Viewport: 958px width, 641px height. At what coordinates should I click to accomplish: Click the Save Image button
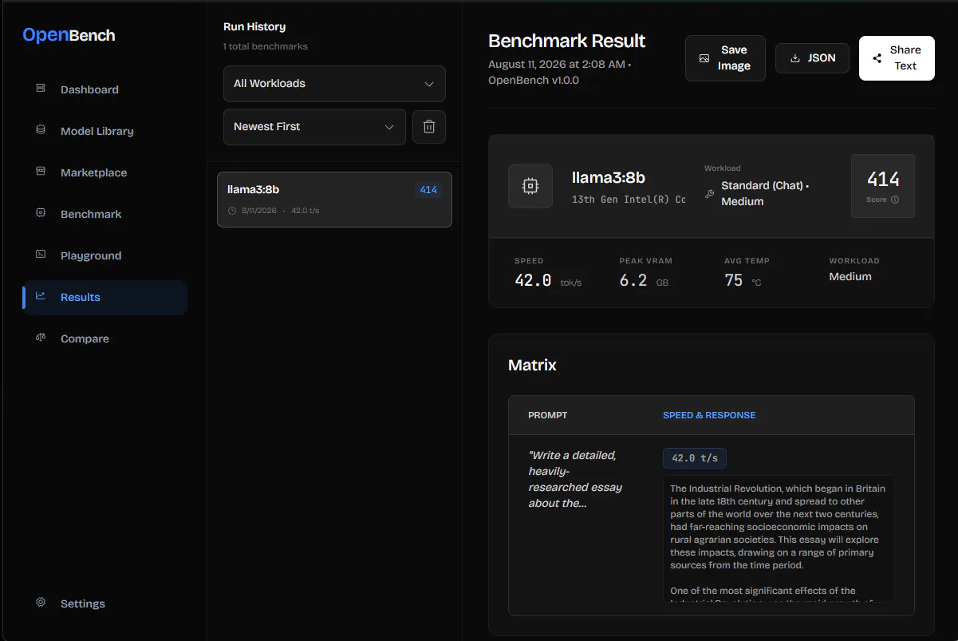pyautogui.click(x=725, y=58)
